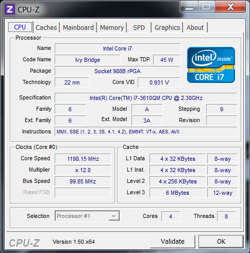Click the Level 3 12-way associativity

click(223, 193)
